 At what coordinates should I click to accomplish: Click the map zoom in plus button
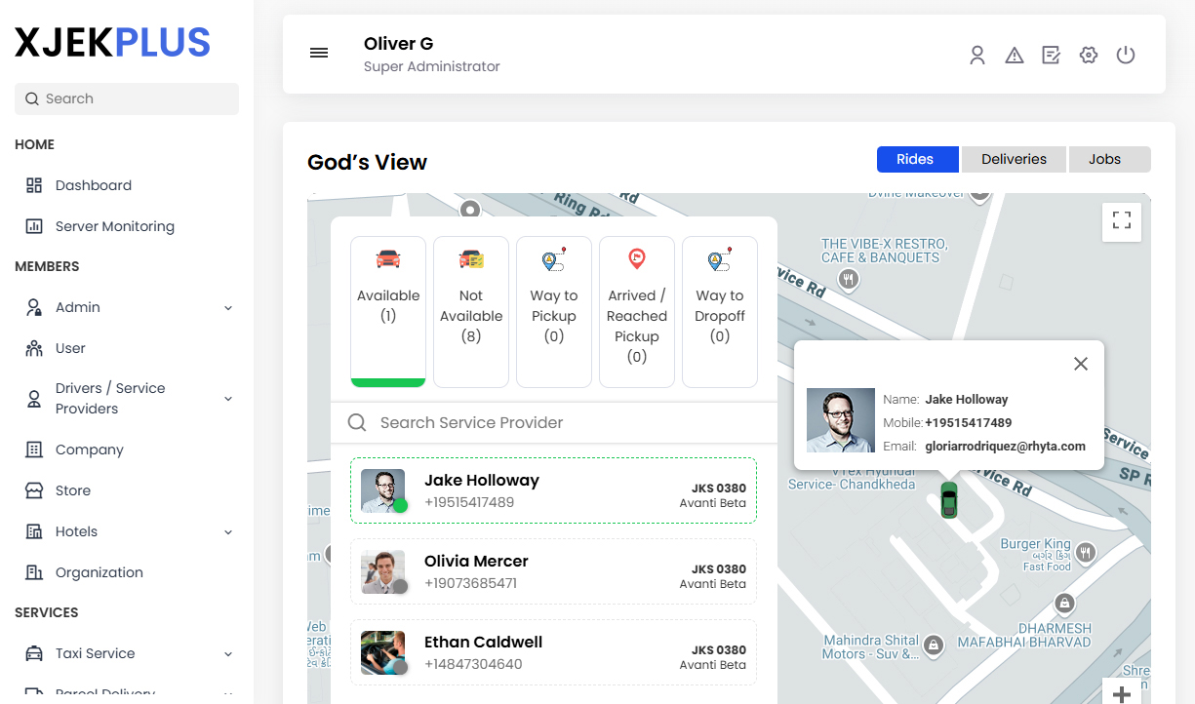point(1122,693)
